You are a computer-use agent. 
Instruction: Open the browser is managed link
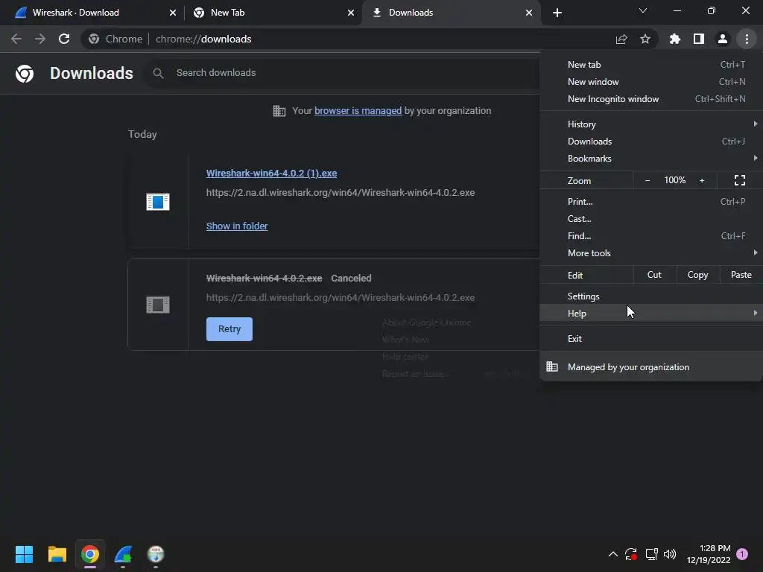click(358, 111)
